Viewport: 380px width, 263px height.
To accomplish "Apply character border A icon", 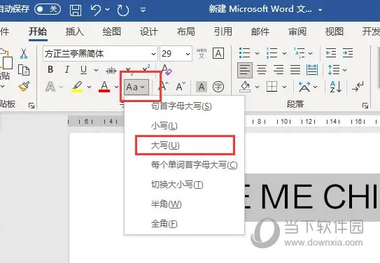I will point(218,53).
